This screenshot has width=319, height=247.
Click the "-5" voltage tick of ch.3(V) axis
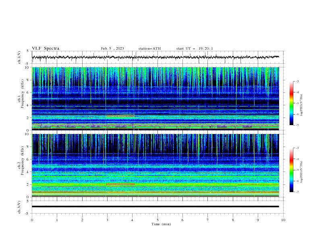coord(27,214)
